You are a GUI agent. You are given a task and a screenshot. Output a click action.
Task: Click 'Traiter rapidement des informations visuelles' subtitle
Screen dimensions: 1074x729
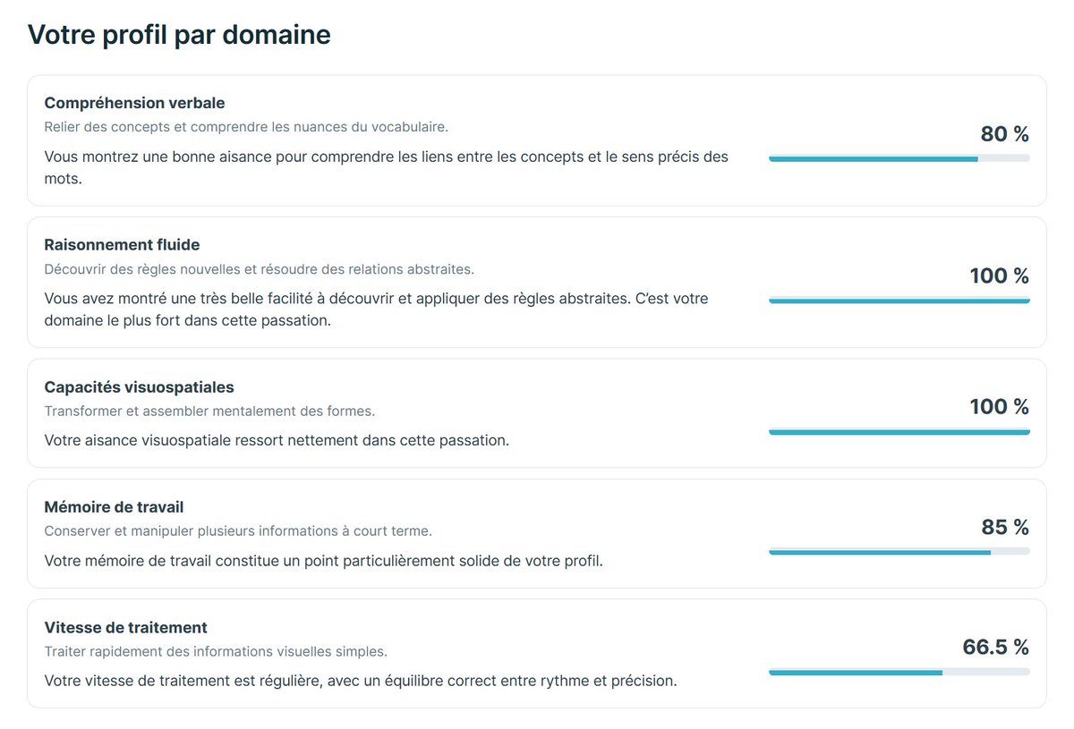coord(216,651)
